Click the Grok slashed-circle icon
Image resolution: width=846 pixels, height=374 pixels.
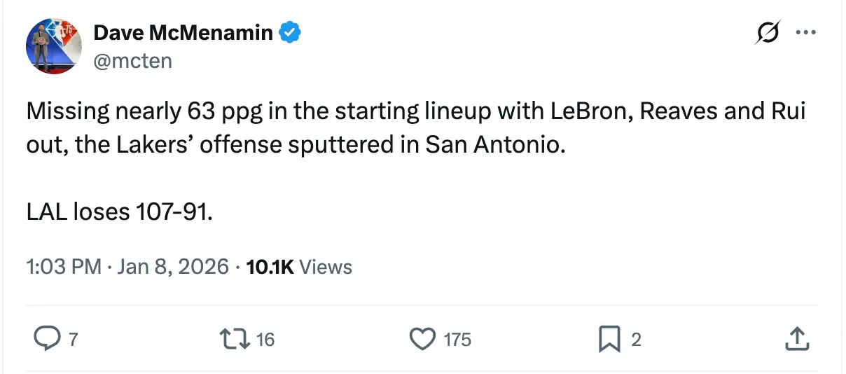coord(767,33)
